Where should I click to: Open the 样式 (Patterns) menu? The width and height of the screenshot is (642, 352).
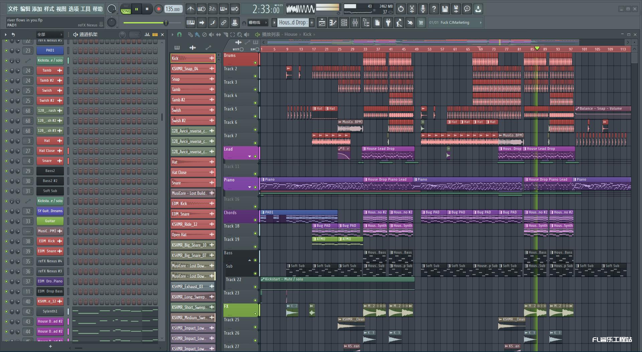49,9
